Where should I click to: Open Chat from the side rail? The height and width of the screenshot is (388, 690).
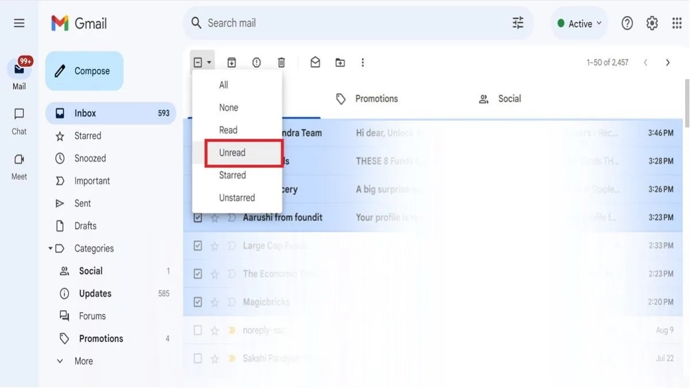point(19,121)
